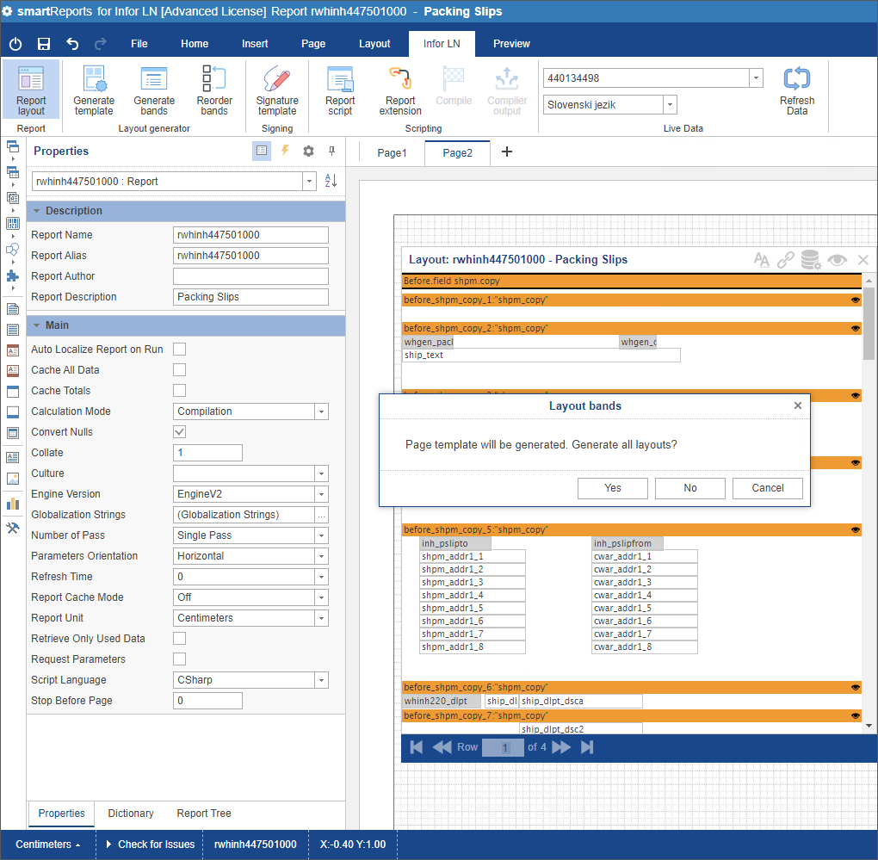Undo the last action
The height and width of the screenshot is (860, 878).
(x=72, y=44)
